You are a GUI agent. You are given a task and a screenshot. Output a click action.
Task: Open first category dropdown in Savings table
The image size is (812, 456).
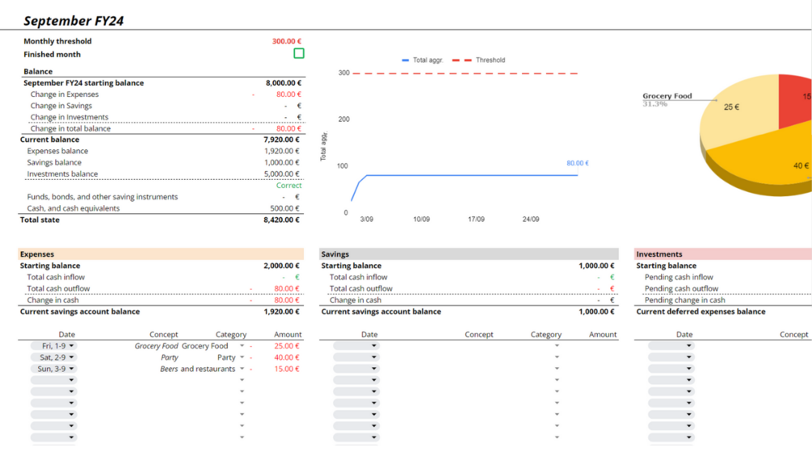tap(557, 346)
